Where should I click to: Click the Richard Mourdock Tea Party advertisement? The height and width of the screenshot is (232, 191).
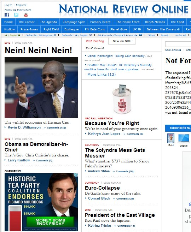(x=41, y=202)
